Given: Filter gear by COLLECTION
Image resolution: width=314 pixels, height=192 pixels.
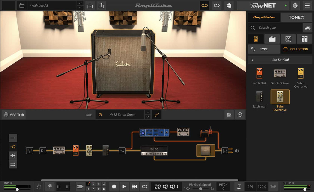Looking at the screenshot, I should point(296,49).
